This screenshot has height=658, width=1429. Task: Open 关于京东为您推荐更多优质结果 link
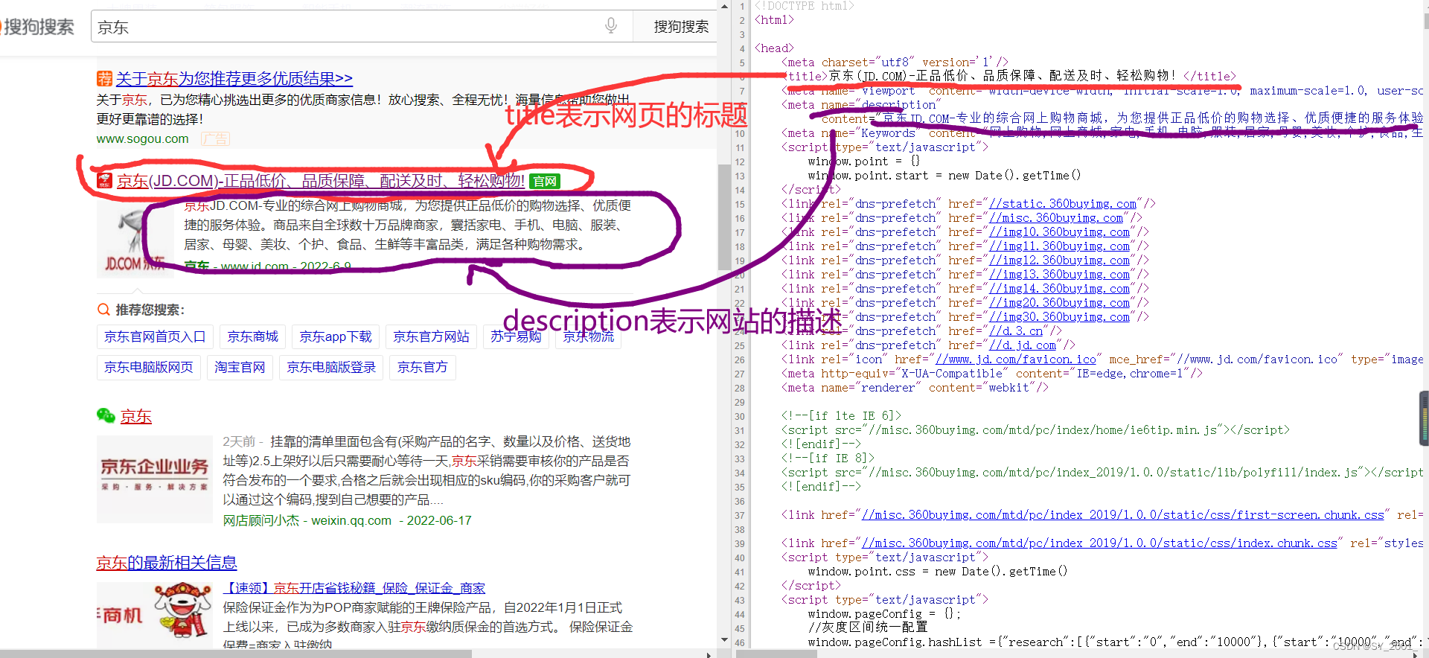[x=234, y=78]
